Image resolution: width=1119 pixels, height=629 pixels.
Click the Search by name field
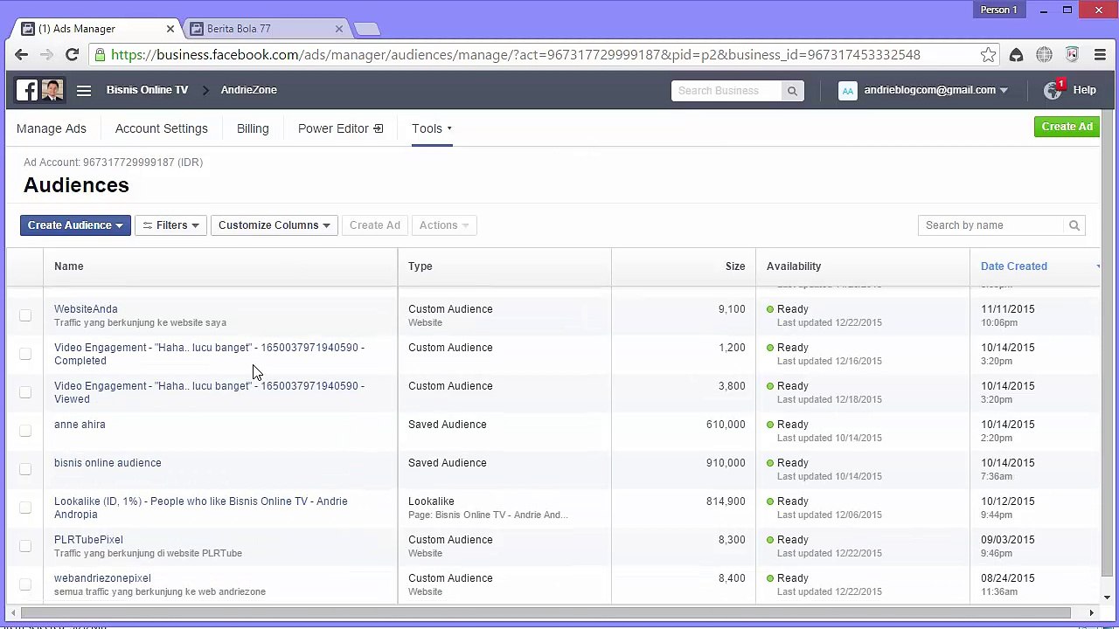coord(993,225)
